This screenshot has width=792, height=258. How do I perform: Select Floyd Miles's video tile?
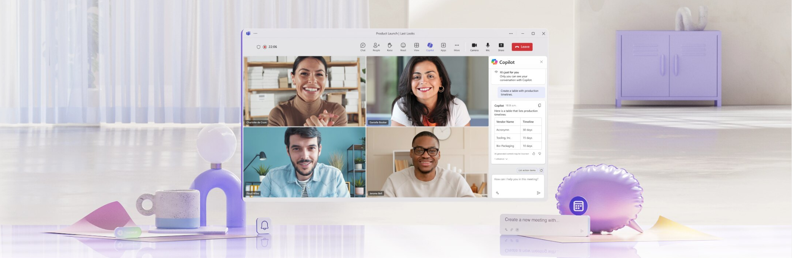click(x=305, y=162)
